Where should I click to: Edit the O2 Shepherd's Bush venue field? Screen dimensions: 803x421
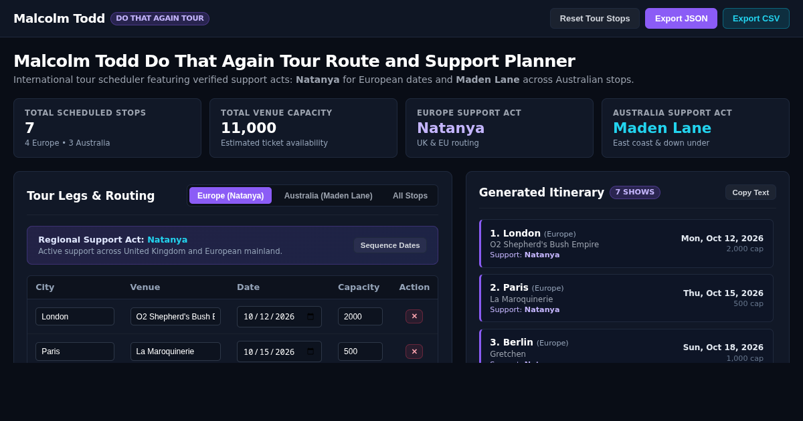tap(175, 317)
